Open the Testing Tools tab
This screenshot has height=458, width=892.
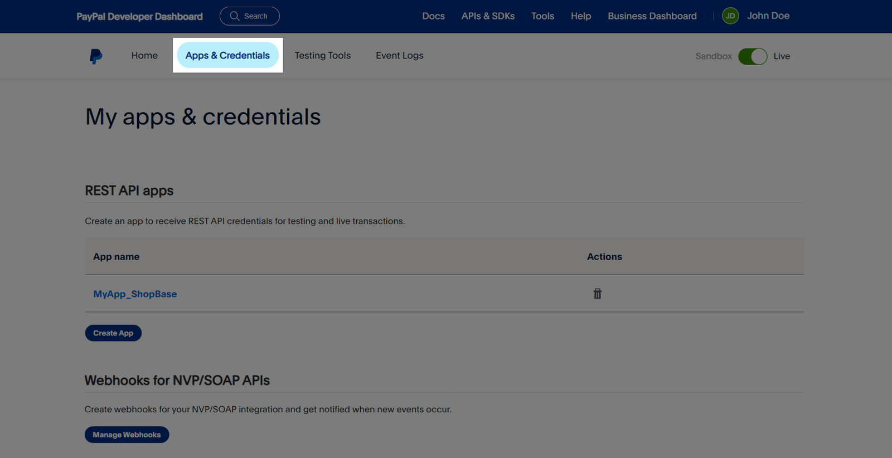pyautogui.click(x=322, y=56)
